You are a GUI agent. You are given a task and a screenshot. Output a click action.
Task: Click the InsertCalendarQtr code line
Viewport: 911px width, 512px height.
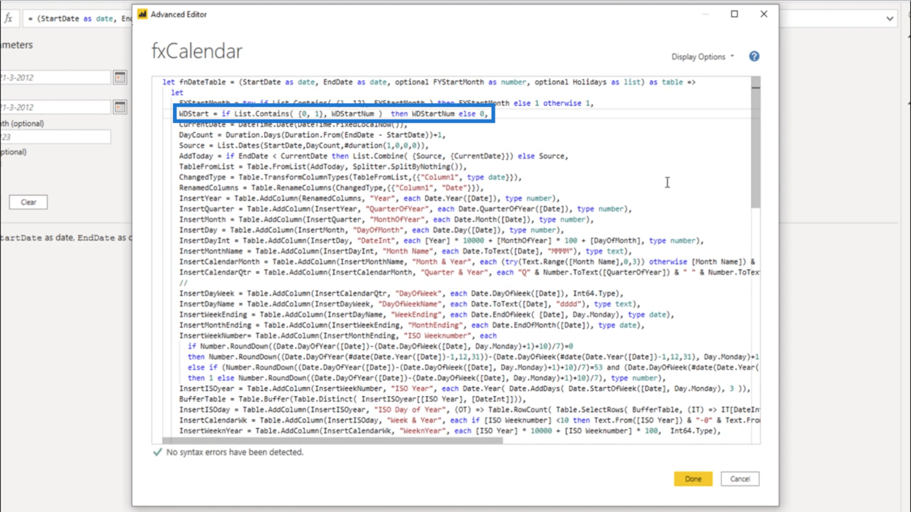469,272
